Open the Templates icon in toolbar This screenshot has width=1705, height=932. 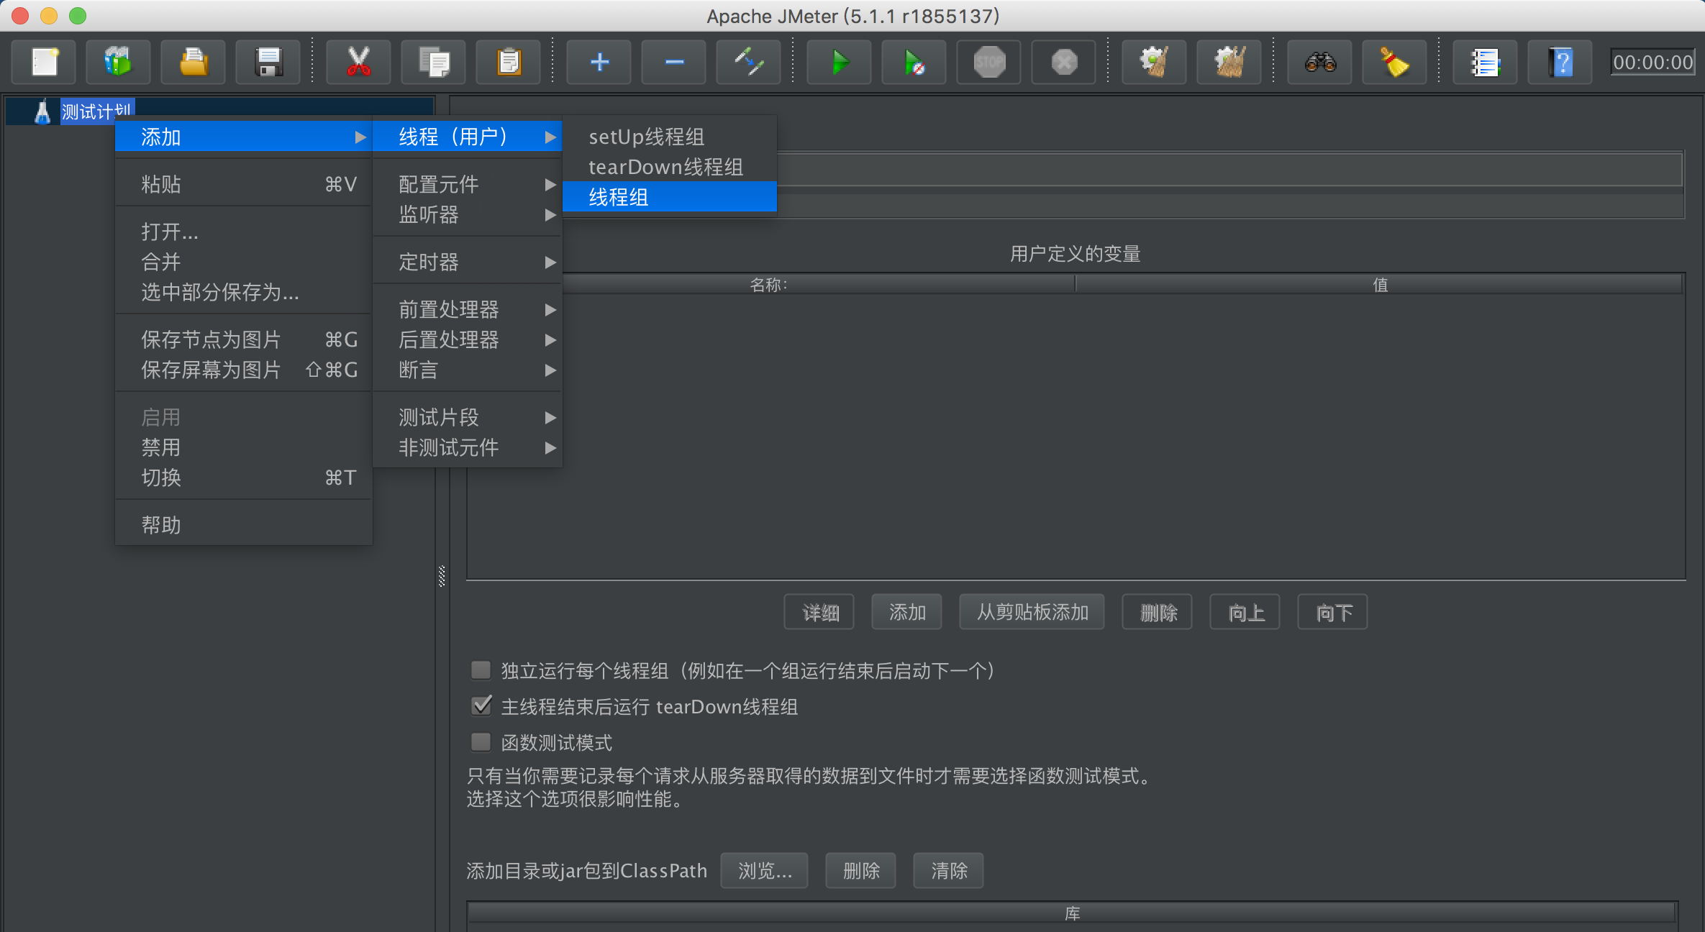pyautogui.click(x=119, y=63)
